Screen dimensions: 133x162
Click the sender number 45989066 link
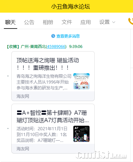(x=56, y=47)
